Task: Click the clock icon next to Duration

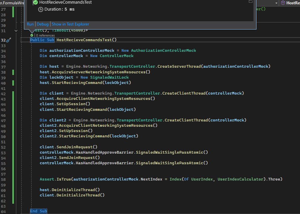Action: [x=41, y=9]
